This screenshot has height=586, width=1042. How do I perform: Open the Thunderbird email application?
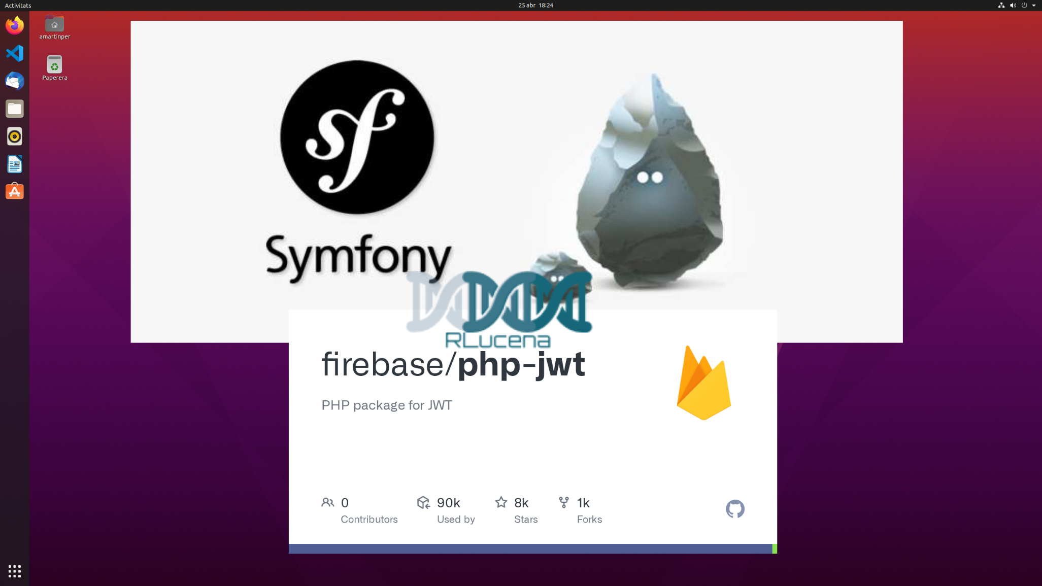pyautogui.click(x=14, y=81)
